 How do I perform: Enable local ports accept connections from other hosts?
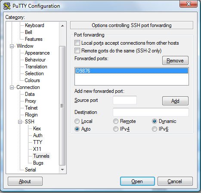(x=77, y=43)
